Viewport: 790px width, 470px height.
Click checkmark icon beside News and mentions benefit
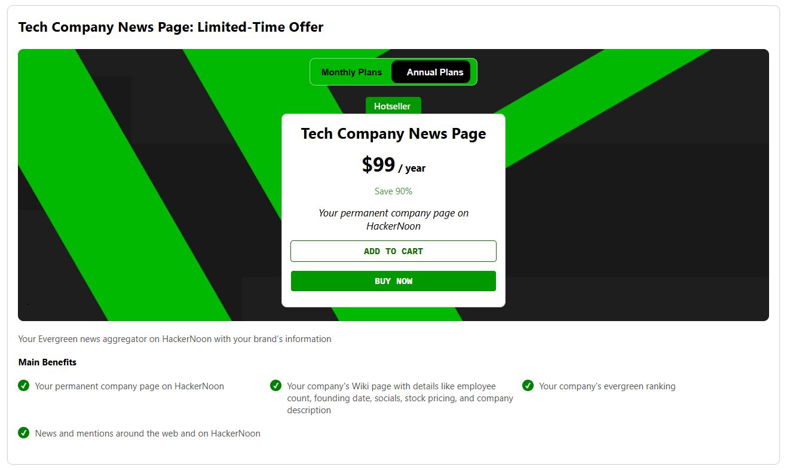point(24,432)
